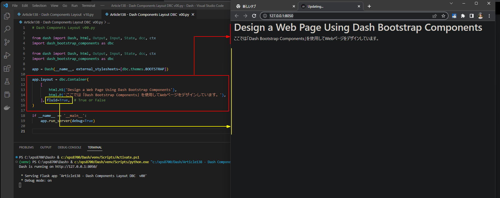Viewport: 500px width, 198px height.
Task: Click the terminal http://127.0.0.1:8050/ URL
Action: point(76,167)
